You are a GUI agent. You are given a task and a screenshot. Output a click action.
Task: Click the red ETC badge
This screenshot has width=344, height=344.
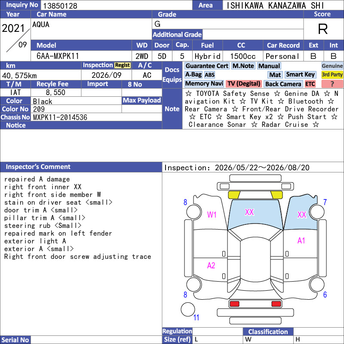click(310, 84)
